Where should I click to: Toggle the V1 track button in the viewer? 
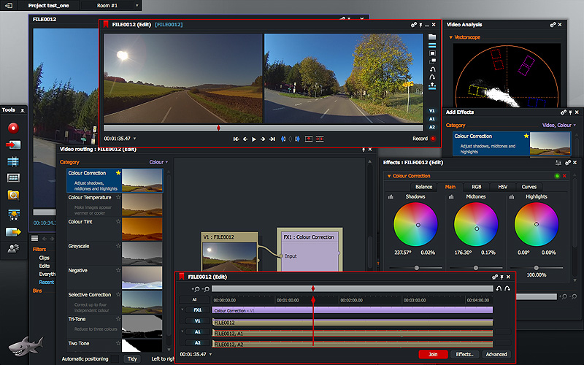432,112
